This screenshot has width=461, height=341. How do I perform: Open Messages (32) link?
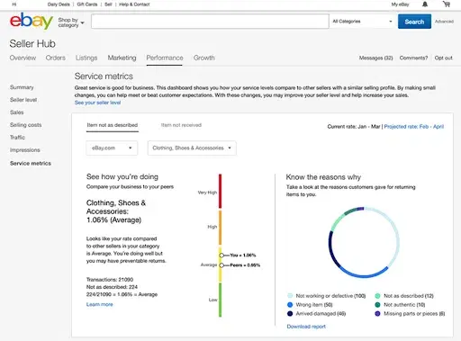tap(375, 58)
